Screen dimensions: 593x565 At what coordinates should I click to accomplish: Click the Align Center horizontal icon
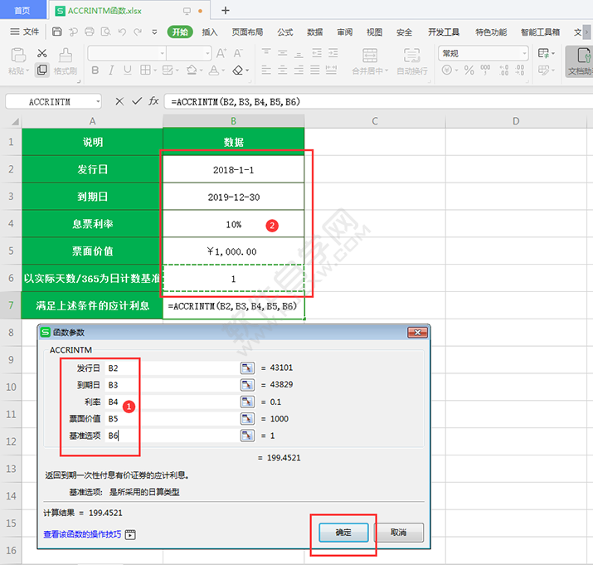[283, 70]
